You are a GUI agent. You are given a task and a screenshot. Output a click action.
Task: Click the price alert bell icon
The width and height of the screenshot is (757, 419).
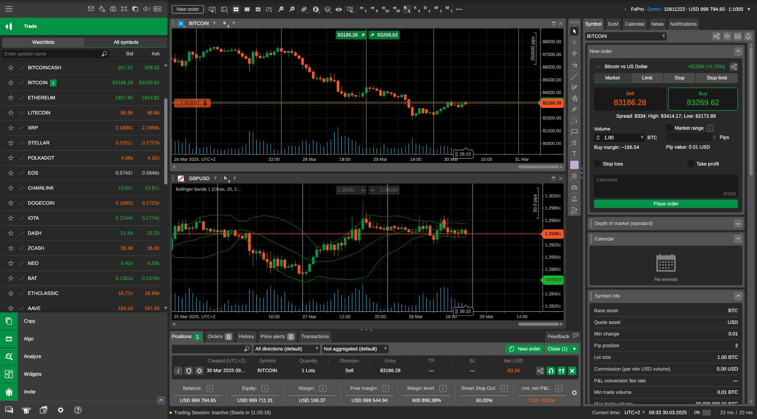click(x=574, y=199)
